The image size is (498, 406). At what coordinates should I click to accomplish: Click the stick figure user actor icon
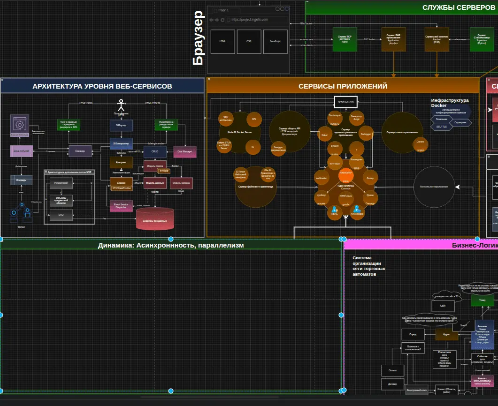(x=121, y=105)
